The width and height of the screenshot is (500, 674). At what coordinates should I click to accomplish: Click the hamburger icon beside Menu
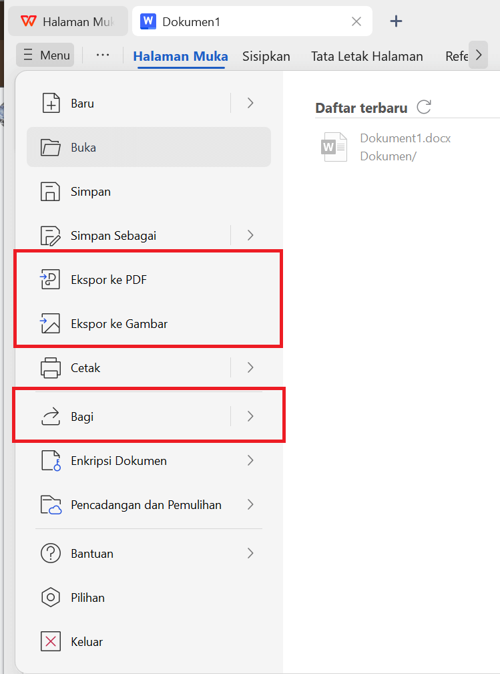28,55
